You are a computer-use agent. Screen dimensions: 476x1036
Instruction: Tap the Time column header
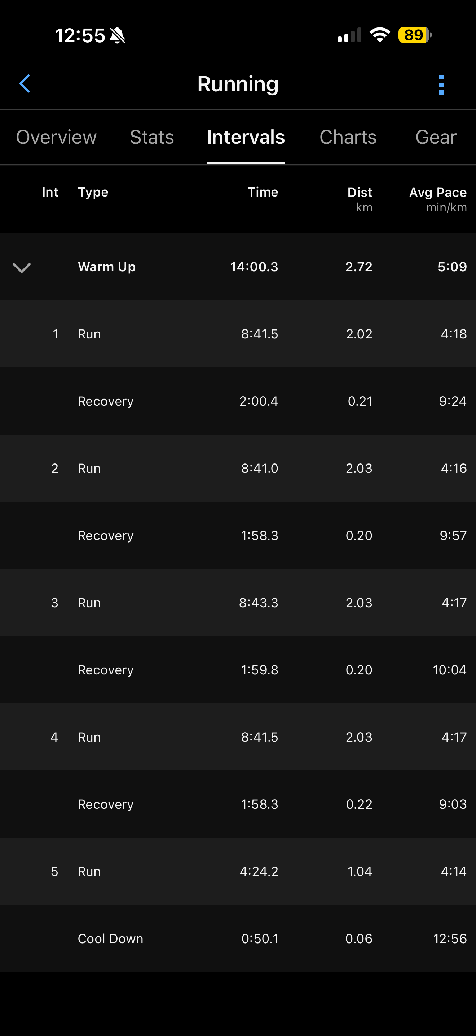263,192
